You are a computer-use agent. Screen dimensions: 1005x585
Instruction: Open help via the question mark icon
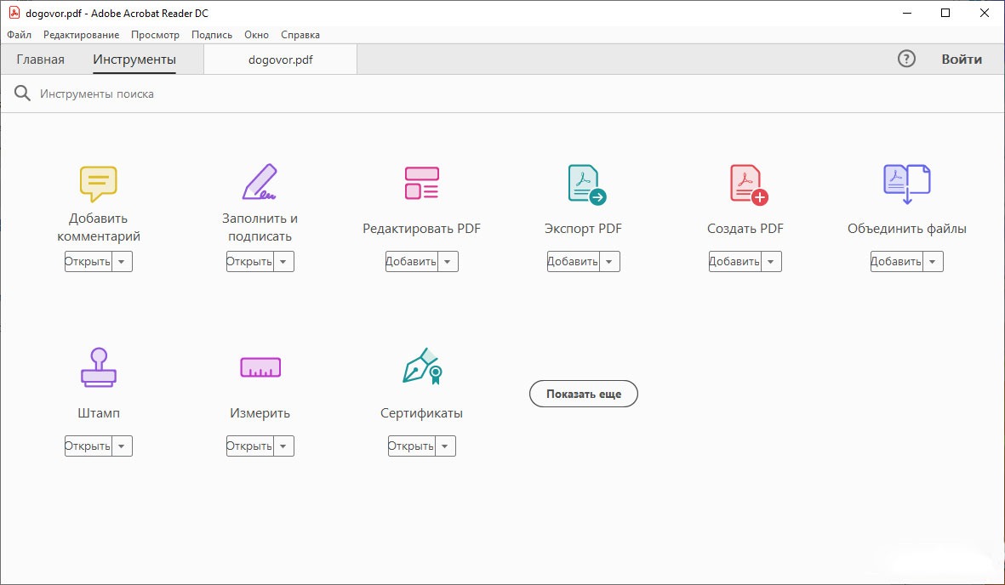coord(906,59)
